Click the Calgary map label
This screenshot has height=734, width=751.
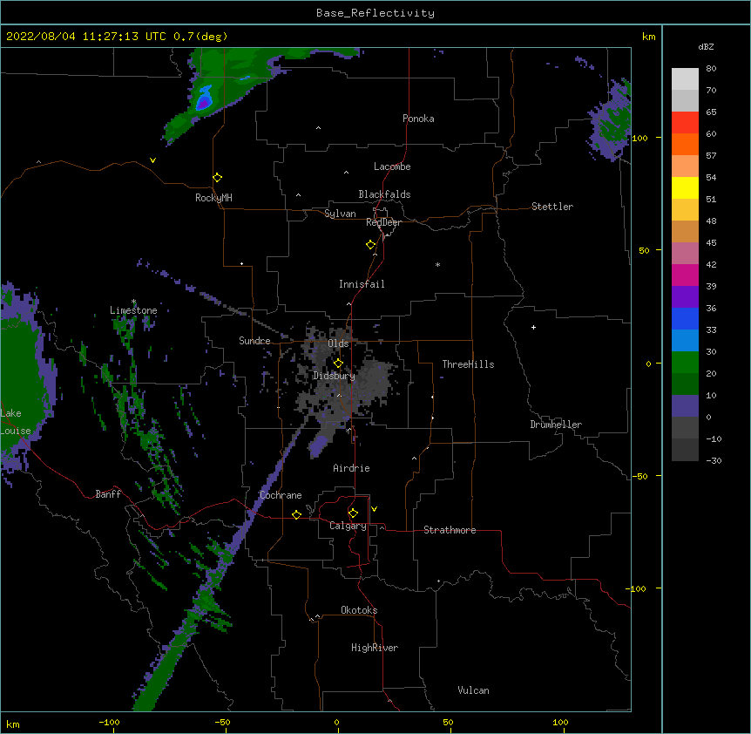point(348,526)
